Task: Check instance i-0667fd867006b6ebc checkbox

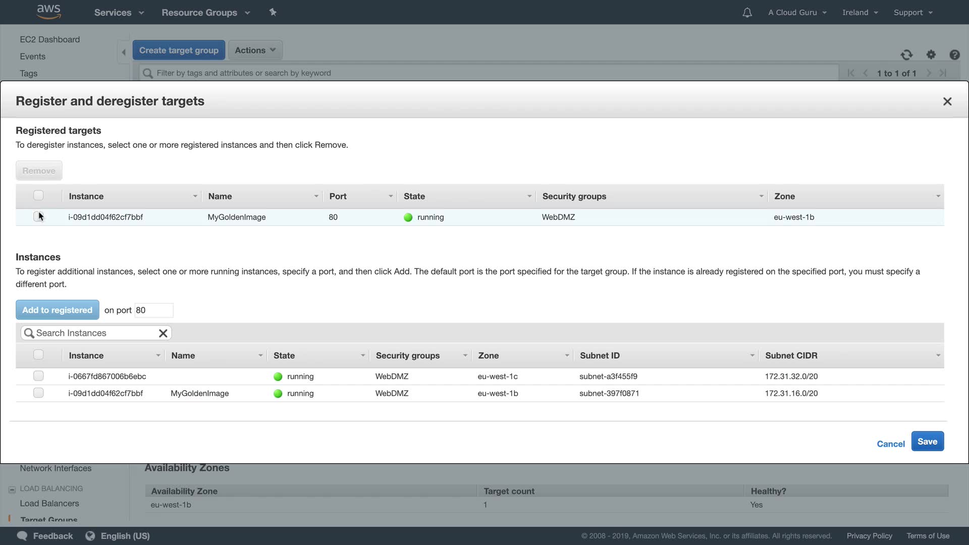Action: (x=38, y=376)
